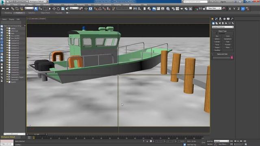
Task: Activate Select and Rotate tool
Action: point(58,9)
